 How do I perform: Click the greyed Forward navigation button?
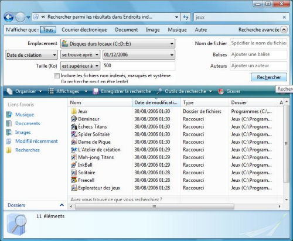(20, 17)
